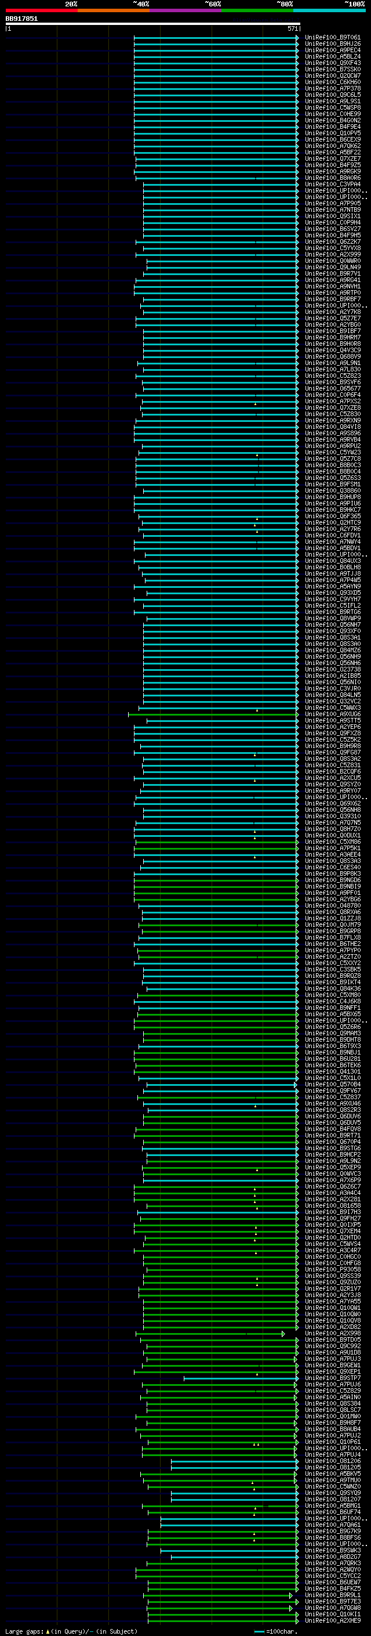Select the UniRef100_C5WSP8 label
The width and height of the screenshot is (371, 1636).
click(332, 107)
